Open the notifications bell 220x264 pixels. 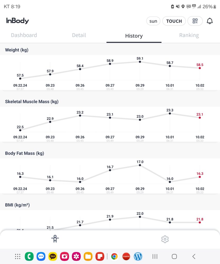pyautogui.click(x=210, y=21)
